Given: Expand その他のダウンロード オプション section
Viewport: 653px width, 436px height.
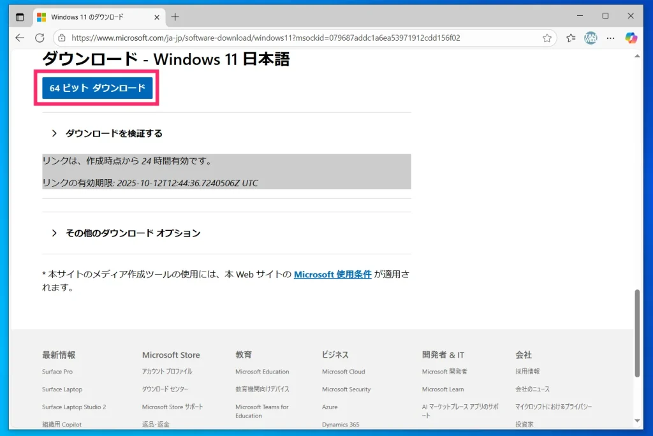Looking at the screenshot, I should click(133, 233).
